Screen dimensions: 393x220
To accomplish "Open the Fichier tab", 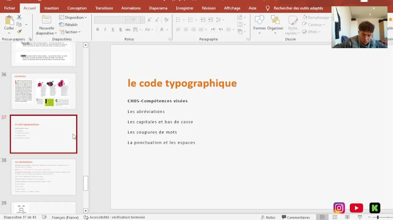I will coord(10,8).
